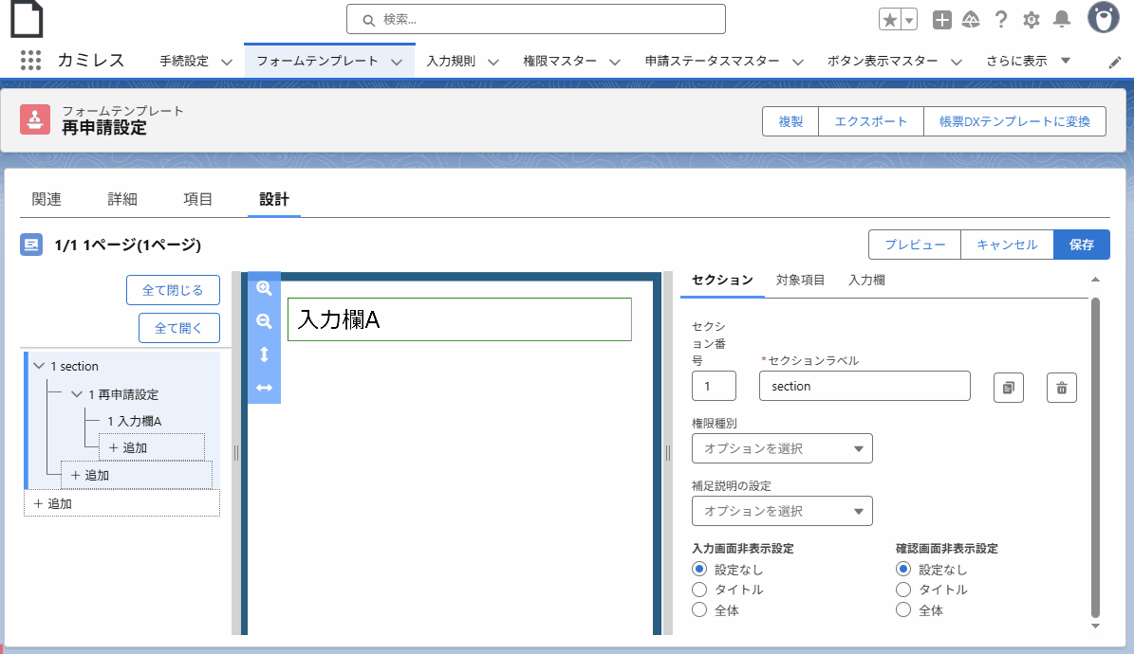The image size is (1134, 654).
Task: Open the Trailhead guidance cloud icon
Action: tap(971, 20)
